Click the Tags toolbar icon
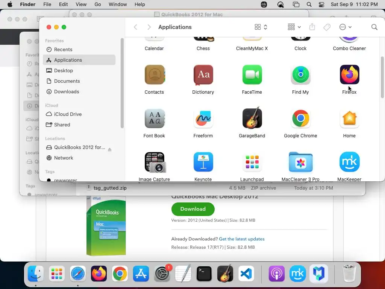This screenshot has height=289, width=385. pyautogui.click(x=327, y=27)
